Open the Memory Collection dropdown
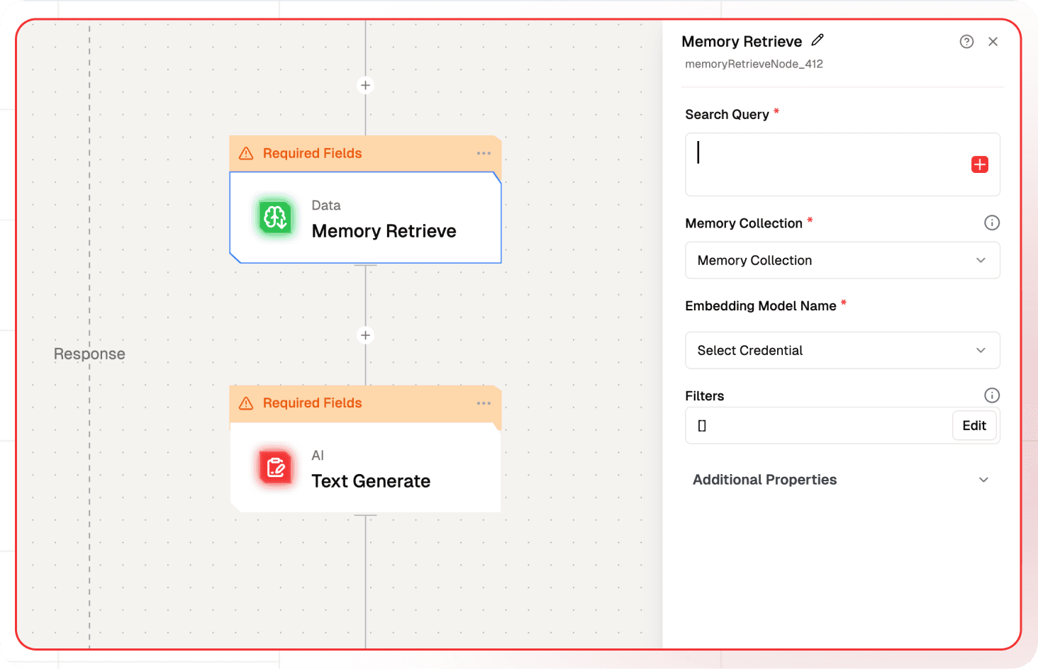The width and height of the screenshot is (1038, 669). tap(842, 260)
